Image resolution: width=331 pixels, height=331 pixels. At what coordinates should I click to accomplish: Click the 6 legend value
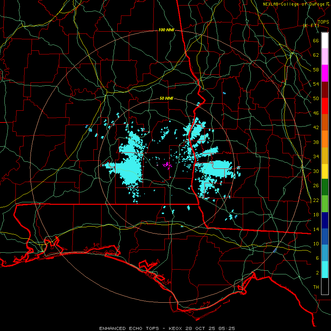tap(317, 258)
